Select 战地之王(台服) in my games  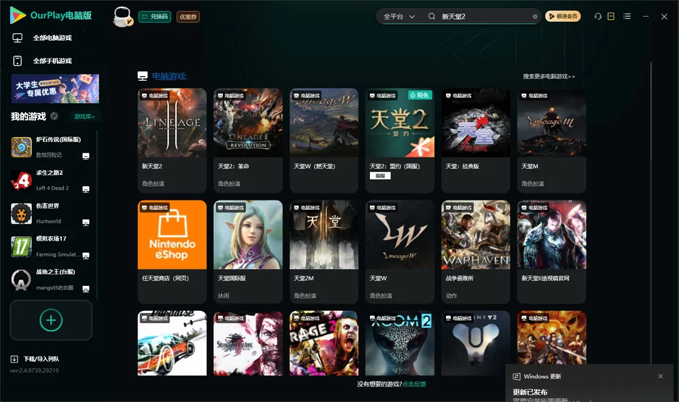click(52, 280)
